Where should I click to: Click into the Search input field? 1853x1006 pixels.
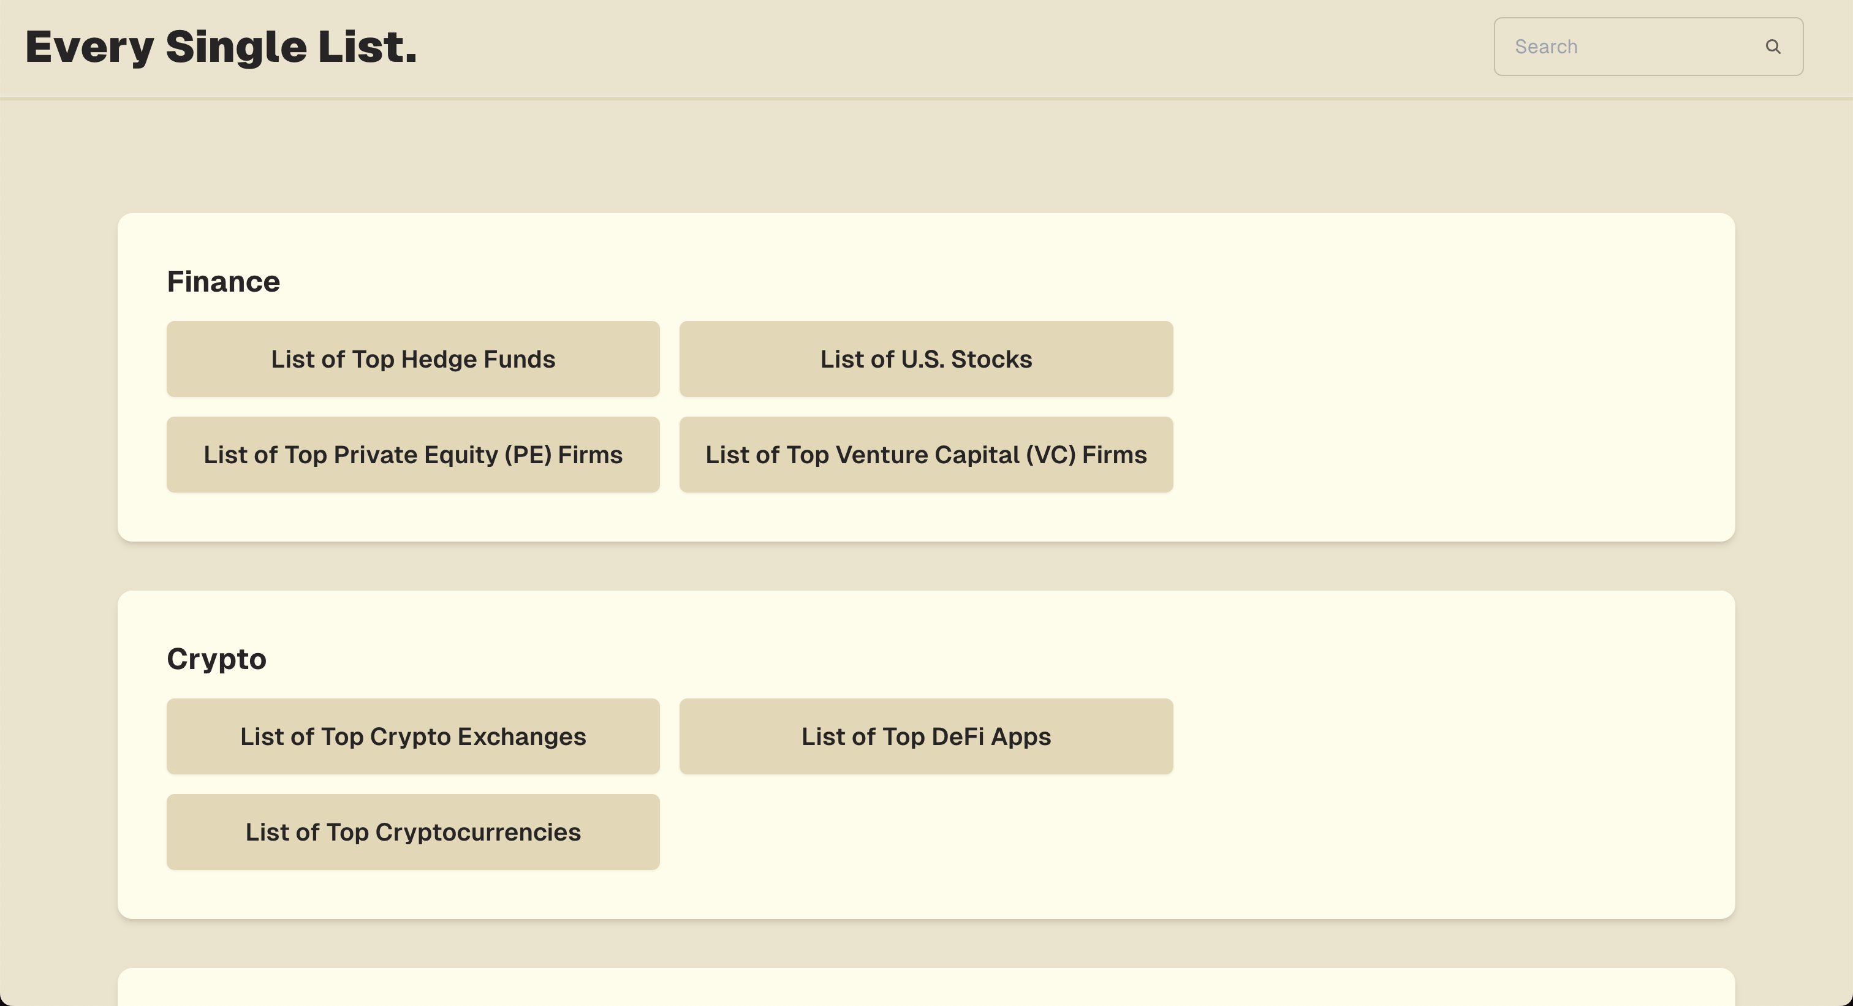[1626, 47]
